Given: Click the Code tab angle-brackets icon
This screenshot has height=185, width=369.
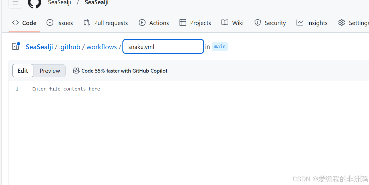Looking at the screenshot, I should tap(15, 22).
